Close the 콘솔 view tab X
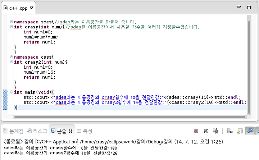This screenshot has height=160, width=259. pyautogui.click(x=71, y=131)
